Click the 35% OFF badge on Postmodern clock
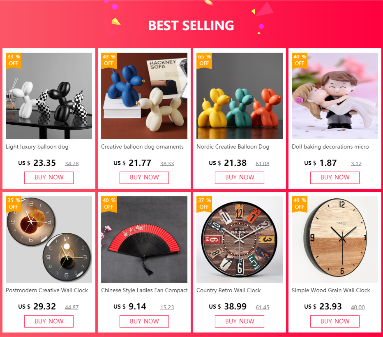 (x=14, y=204)
